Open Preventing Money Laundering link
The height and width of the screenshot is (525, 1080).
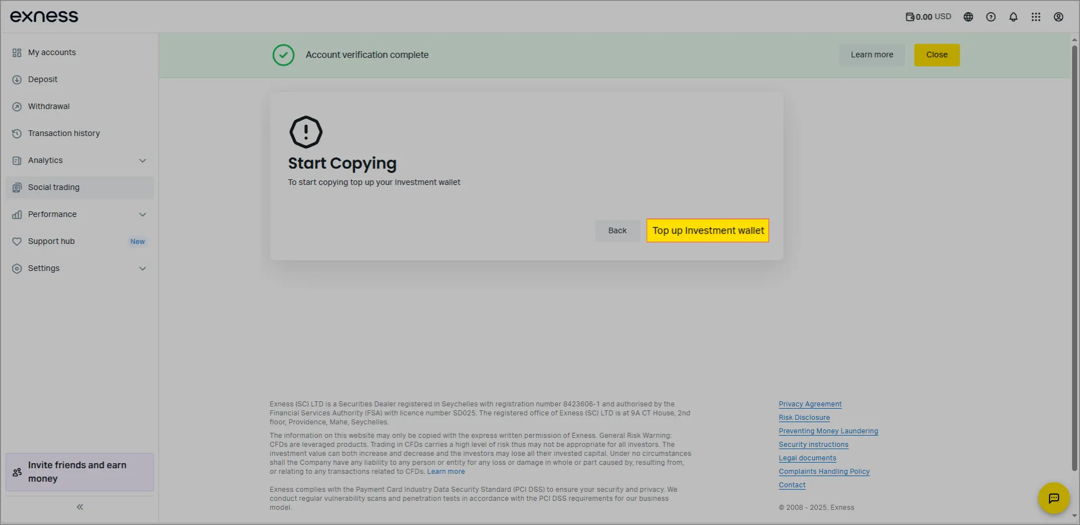click(x=828, y=431)
